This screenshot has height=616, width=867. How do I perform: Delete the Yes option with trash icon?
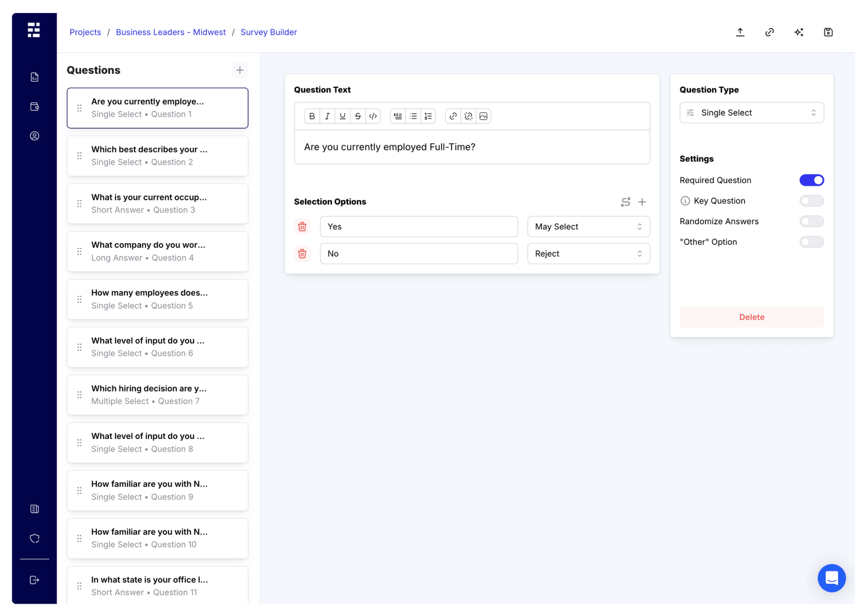tap(302, 226)
